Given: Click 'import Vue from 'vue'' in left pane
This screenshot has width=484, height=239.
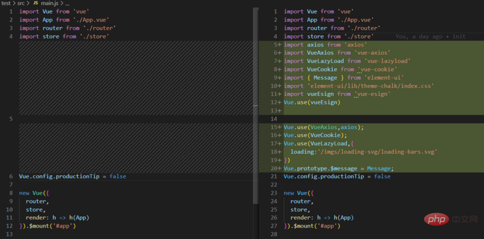Looking at the screenshot, I should pos(54,11).
